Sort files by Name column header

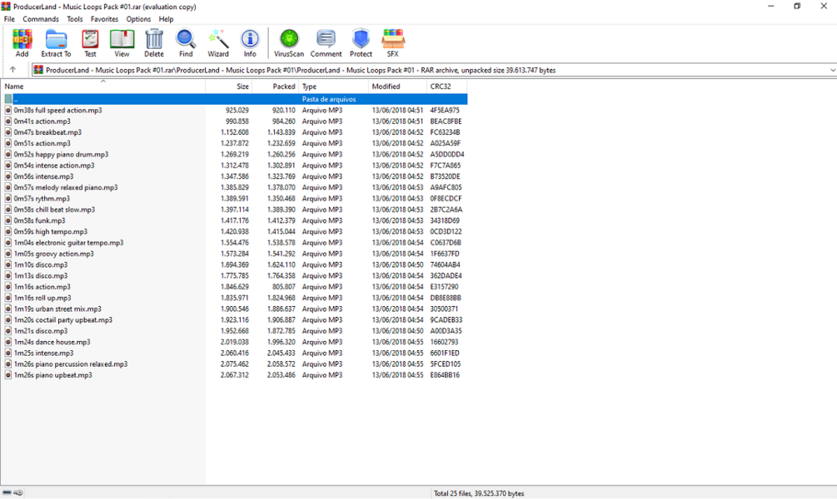tap(103, 86)
